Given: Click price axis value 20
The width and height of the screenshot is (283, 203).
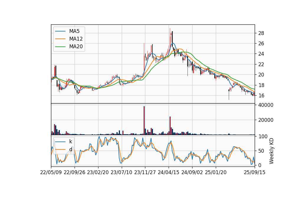Looking at the screenshot, I should 261,75.
